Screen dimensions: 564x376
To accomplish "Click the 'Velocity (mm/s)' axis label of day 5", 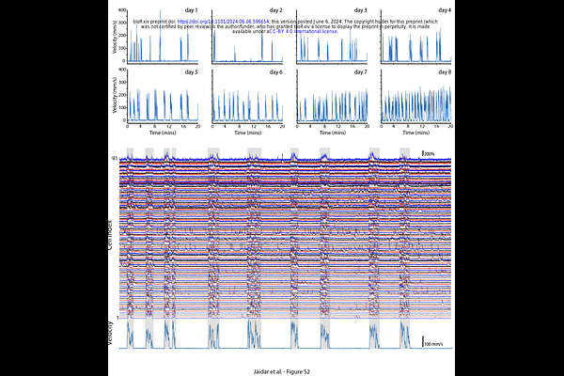I will tap(115, 95).
